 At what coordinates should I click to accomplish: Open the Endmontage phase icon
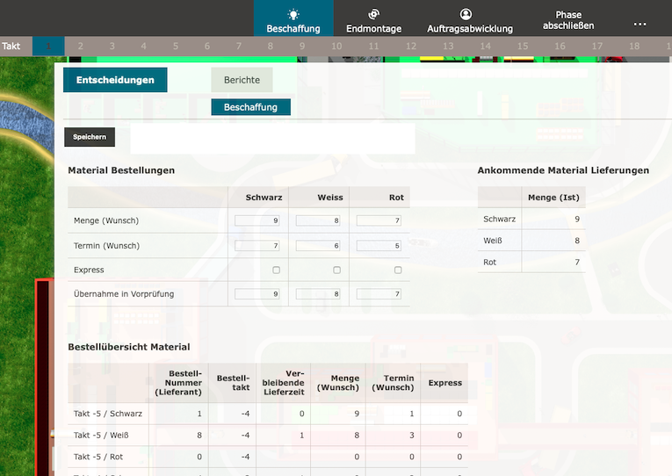pos(373,14)
